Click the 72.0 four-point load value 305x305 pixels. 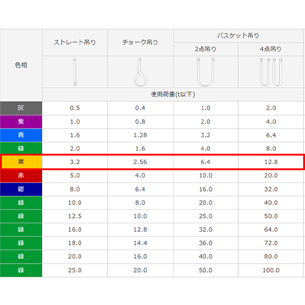tap(271, 243)
